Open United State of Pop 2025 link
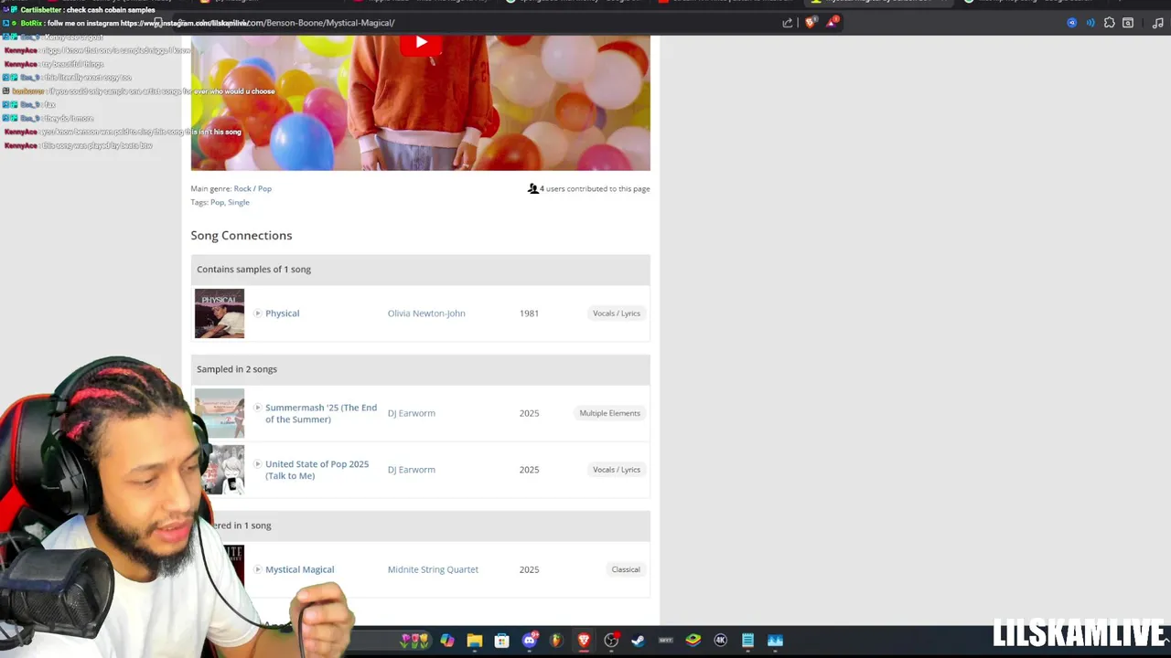The image size is (1171, 658). tap(317, 470)
